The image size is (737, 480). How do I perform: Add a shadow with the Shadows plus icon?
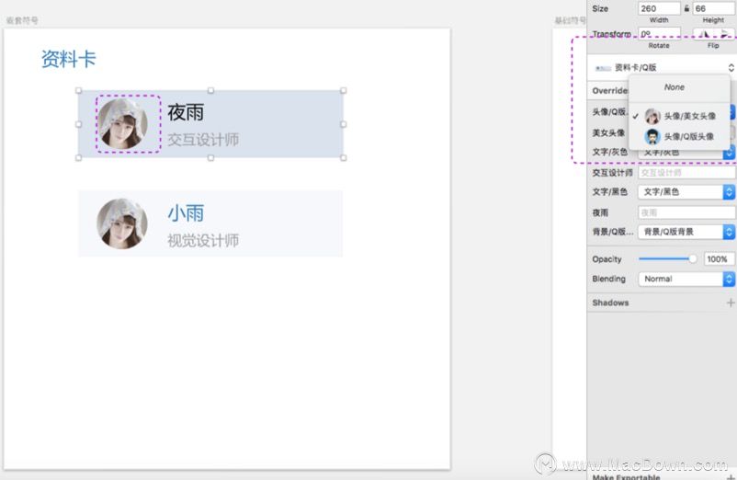click(x=731, y=303)
